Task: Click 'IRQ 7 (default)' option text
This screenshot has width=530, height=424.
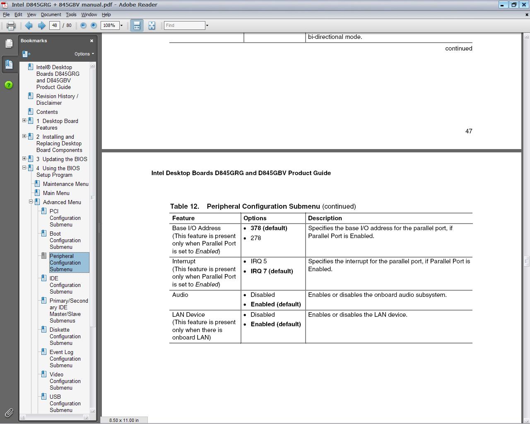Action: (x=272, y=271)
